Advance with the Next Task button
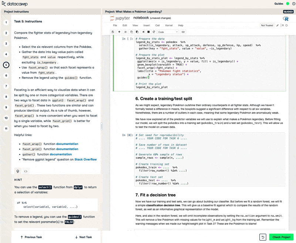Image resolution: width=296 pixels, height=243 pixels. click(83, 237)
